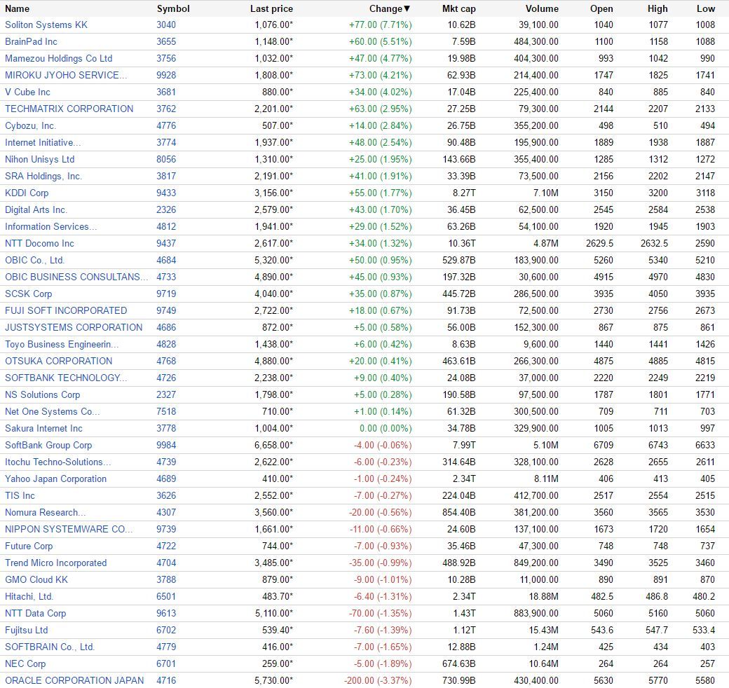Open Net One Systems Co link
The height and width of the screenshot is (688, 729).
coord(52,411)
